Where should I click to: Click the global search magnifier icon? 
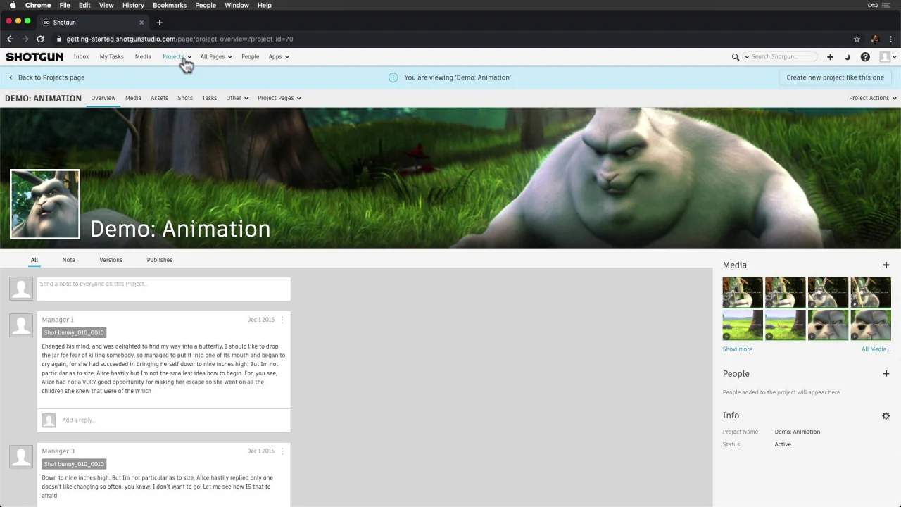coord(736,57)
